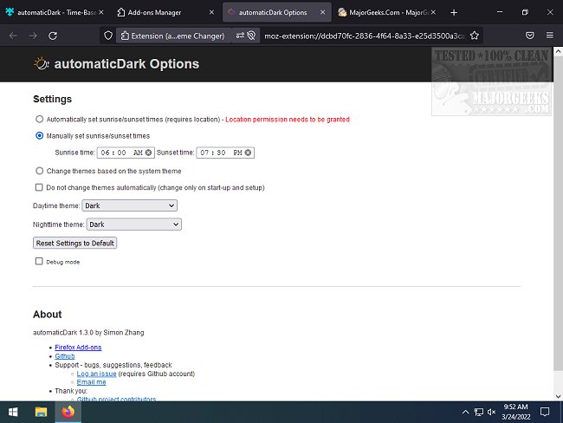Screen dimensions: 563x423
Task: Click the Sunrise time input field
Action: pos(126,153)
